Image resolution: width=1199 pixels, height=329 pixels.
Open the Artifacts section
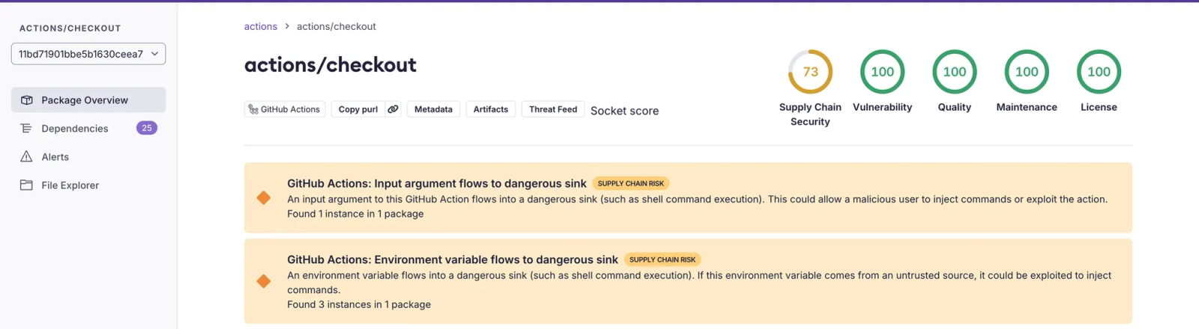(491, 109)
